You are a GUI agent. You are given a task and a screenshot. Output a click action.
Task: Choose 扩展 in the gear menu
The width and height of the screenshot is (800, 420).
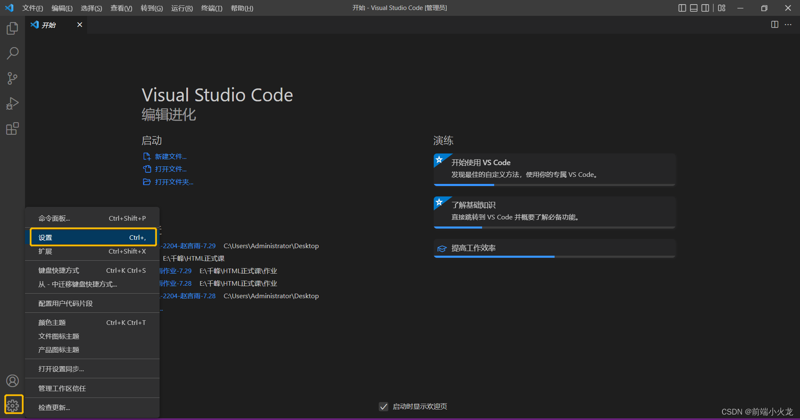point(92,251)
